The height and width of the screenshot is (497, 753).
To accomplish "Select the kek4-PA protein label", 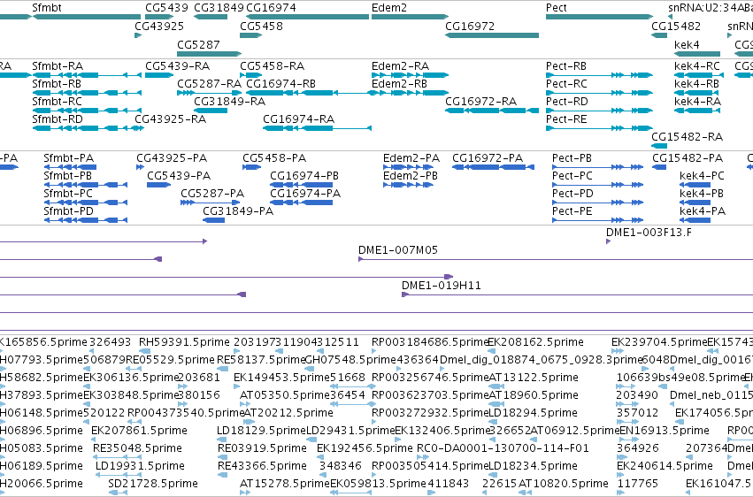I will [702, 211].
